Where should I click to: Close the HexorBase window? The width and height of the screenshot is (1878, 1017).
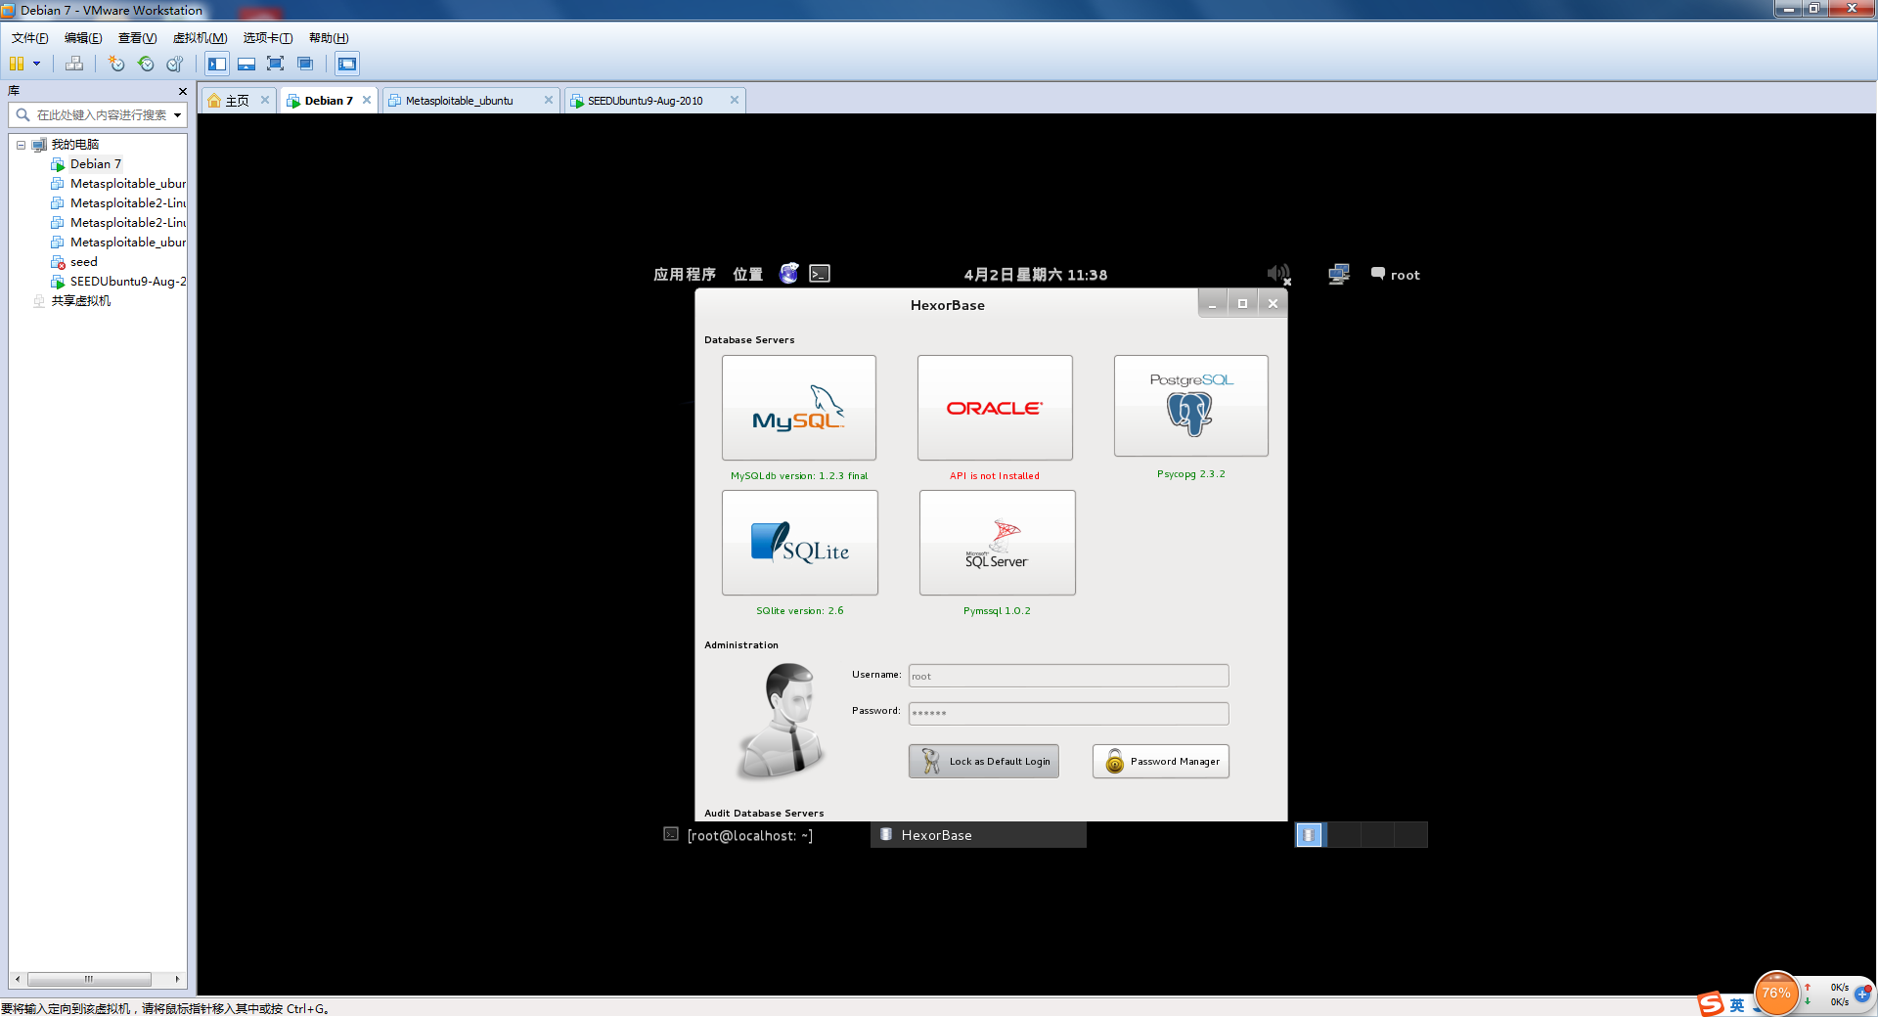(x=1273, y=304)
